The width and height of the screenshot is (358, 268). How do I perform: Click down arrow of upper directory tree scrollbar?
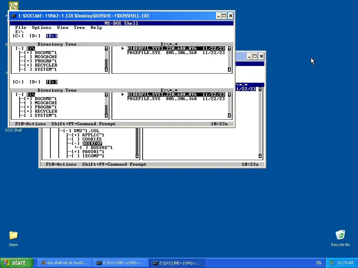pyautogui.click(x=106, y=69)
